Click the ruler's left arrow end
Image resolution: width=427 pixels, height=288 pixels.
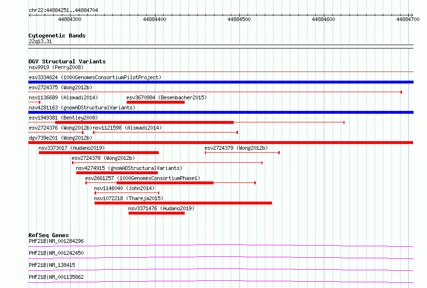[30, 15]
